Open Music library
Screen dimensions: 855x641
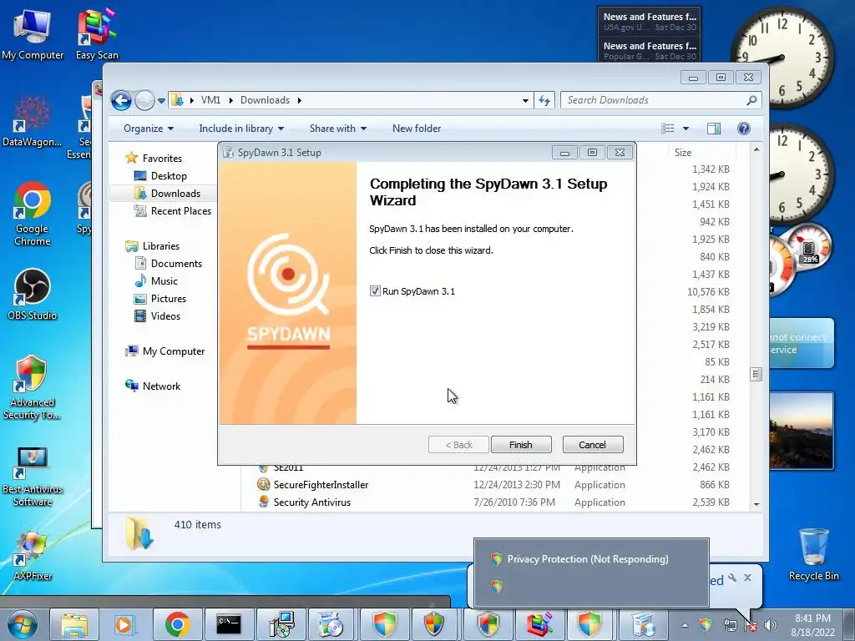(164, 281)
